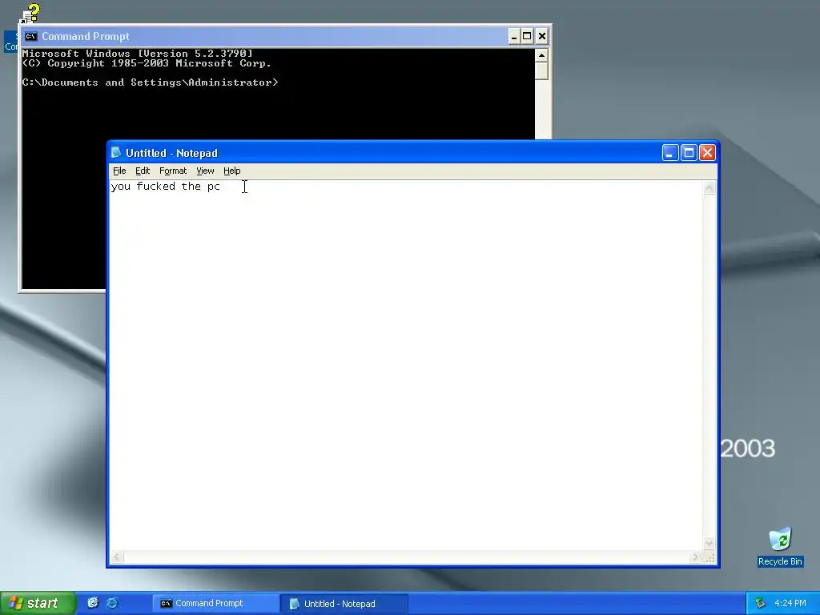The width and height of the screenshot is (820, 615).
Task: Open the View menu in Notepad
Action: pos(205,171)
